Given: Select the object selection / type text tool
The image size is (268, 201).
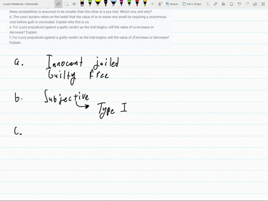Looking at the screenshot, I should [59, 4].
